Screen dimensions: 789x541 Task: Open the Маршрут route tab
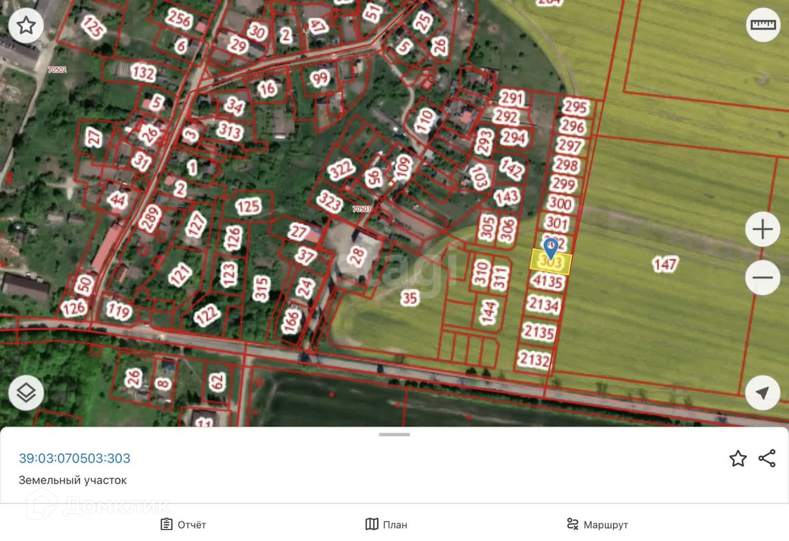598,525
